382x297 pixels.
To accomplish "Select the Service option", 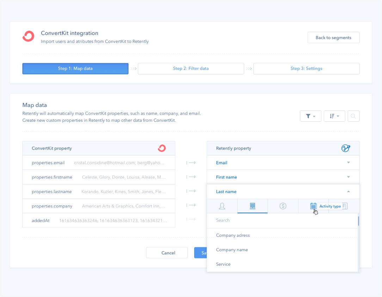I will coord(223,264).
